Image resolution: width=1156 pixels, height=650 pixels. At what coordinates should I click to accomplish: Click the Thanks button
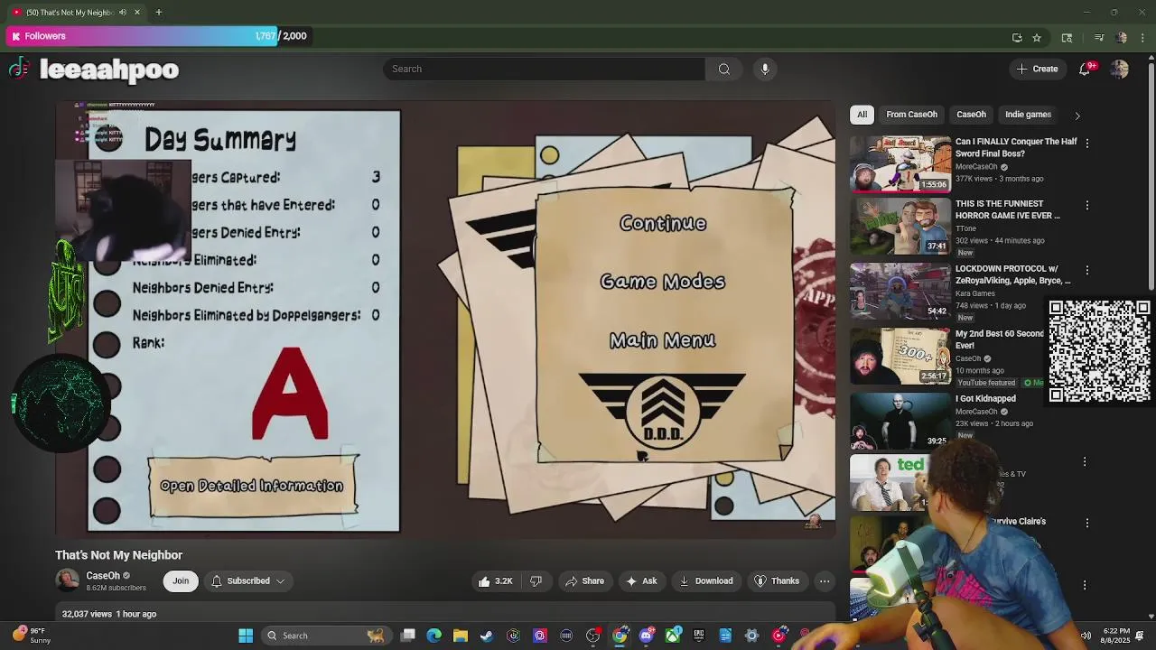point(777,581)
